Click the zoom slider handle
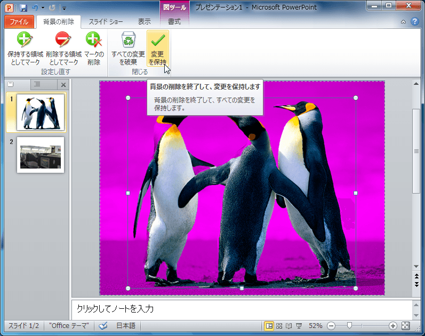Viewport: 425px width, 336px height. [350, 325]
